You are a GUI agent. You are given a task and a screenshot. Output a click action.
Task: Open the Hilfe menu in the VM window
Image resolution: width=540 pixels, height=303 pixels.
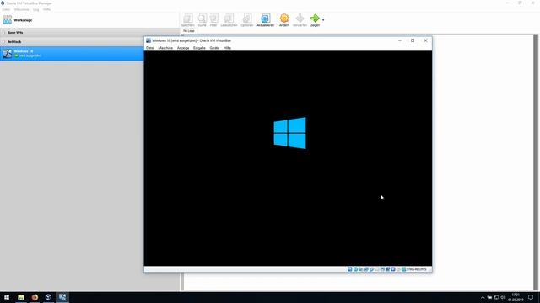pos(227,48)
